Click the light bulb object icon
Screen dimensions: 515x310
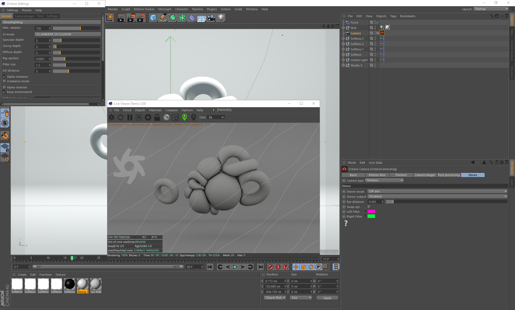click(x=221, y=18)
